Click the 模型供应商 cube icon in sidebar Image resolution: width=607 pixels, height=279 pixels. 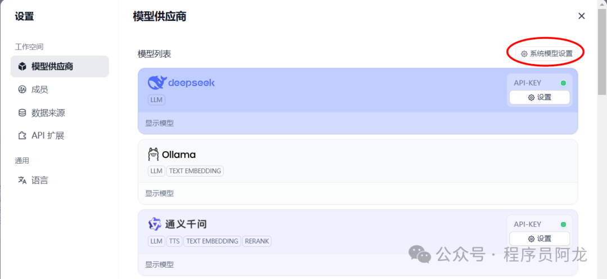[x=22, y=66]
